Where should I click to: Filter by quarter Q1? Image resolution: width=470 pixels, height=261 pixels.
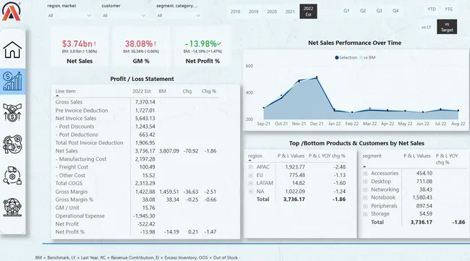click(346, 11)
